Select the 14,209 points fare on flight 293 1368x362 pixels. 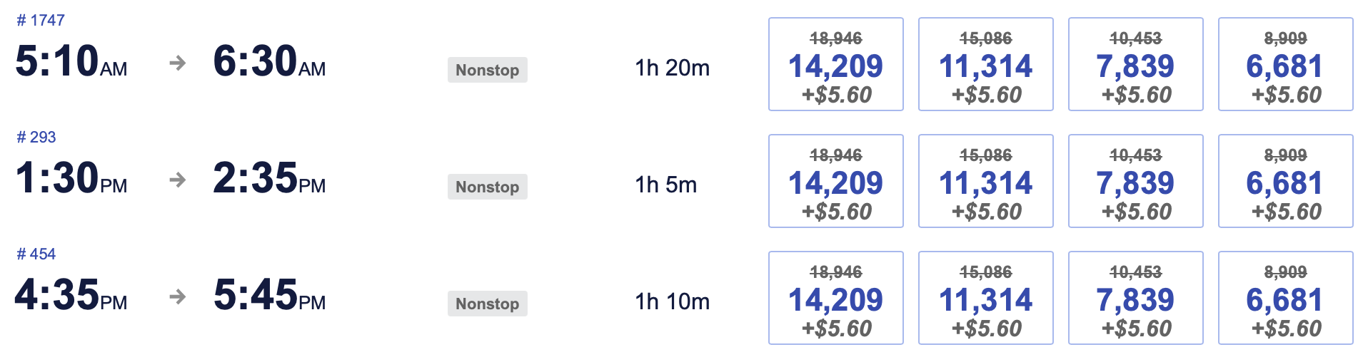coord(835,182)
